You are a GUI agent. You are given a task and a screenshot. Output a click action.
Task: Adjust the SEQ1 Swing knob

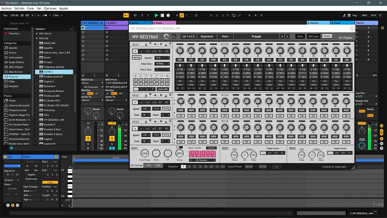pos(179,153)
